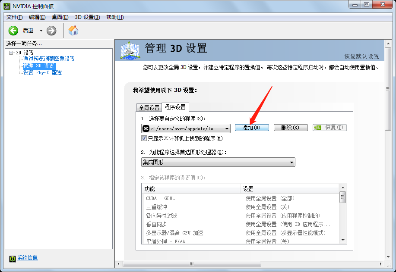Click the green Back arrow icon
396x272 pixels.
pos(13,30)
